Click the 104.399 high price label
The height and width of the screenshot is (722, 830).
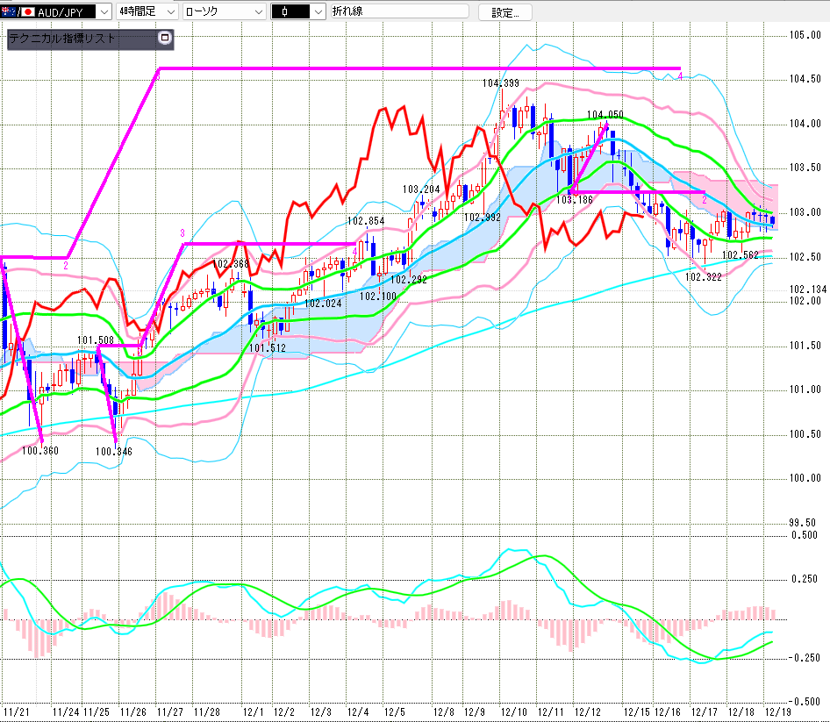(x=500, y=83)
